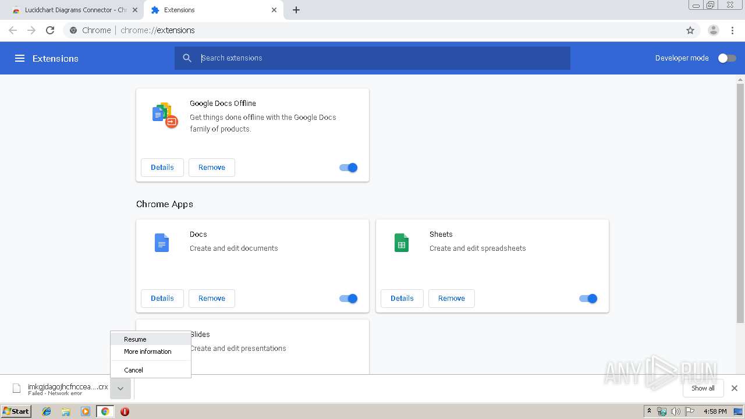This screenshot has width=745, height=419.
Task: Go back with the browser back arrow
Action: coord(13,30)
